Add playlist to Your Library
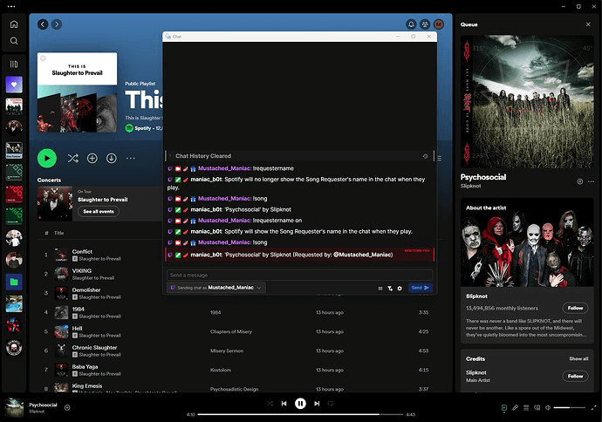 pos(92,158)
